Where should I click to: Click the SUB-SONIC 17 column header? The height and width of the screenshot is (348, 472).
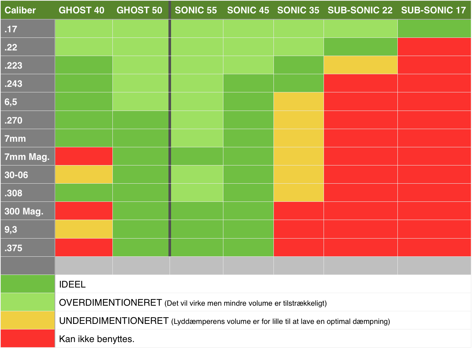coord(433,10)
